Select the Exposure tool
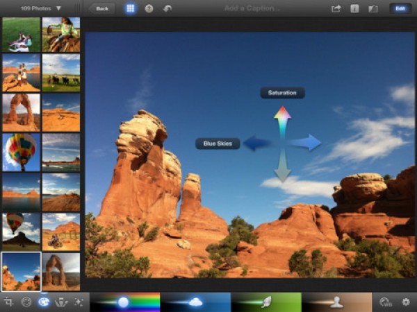417x312 pixels. [26, 302]
